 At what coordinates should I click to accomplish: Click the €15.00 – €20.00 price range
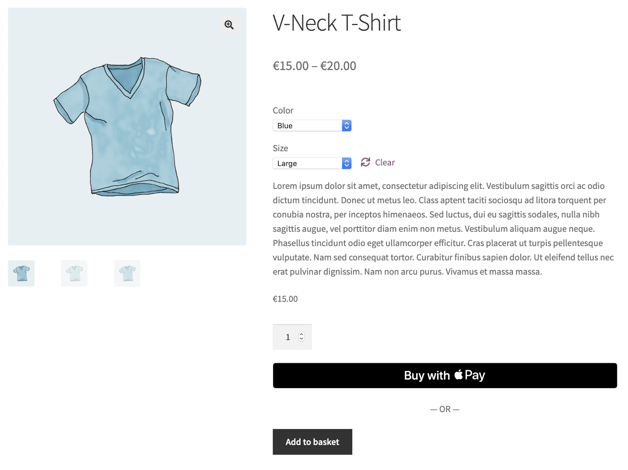(x=314, y=66)
